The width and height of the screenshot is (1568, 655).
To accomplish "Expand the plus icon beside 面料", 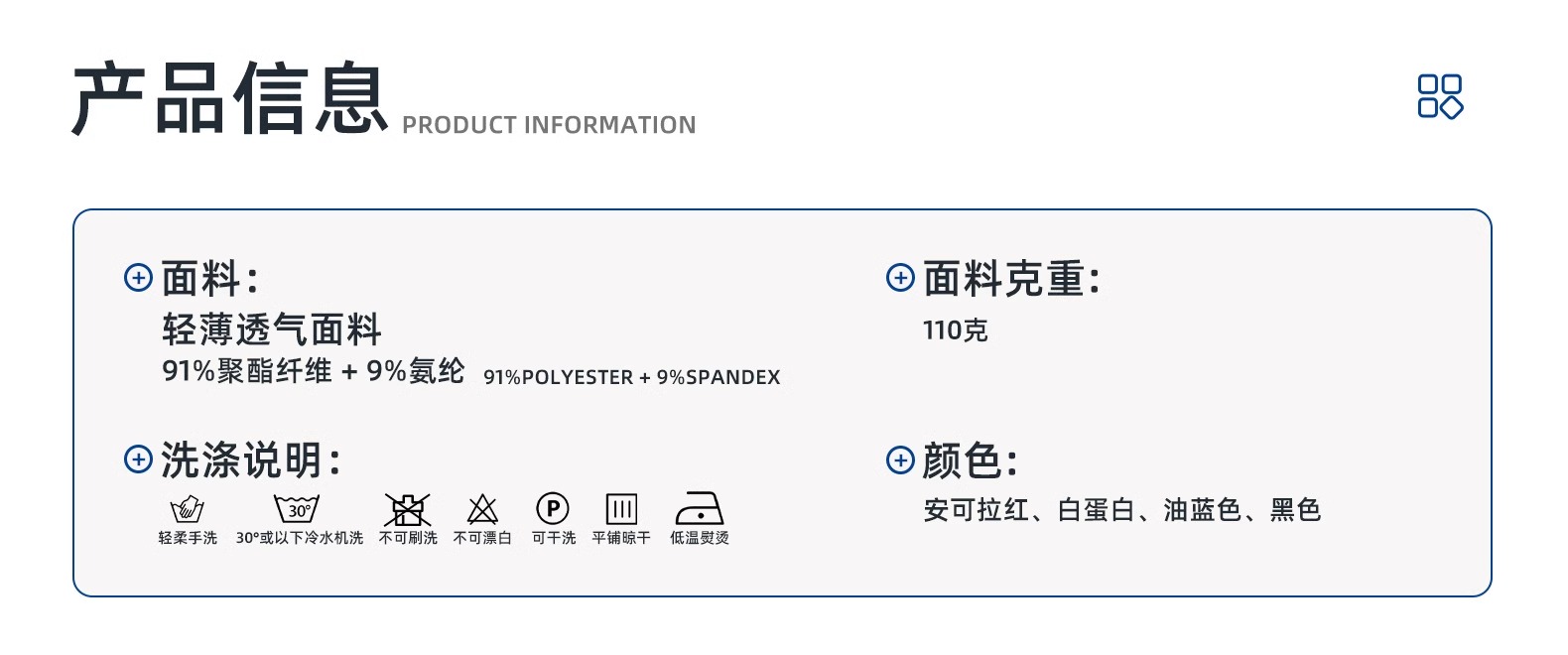I will (x=138, y=278).
